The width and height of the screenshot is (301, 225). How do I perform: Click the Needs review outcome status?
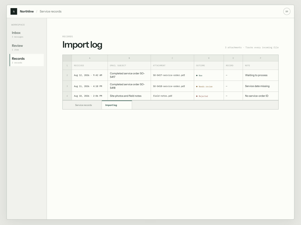click(204, 86)
